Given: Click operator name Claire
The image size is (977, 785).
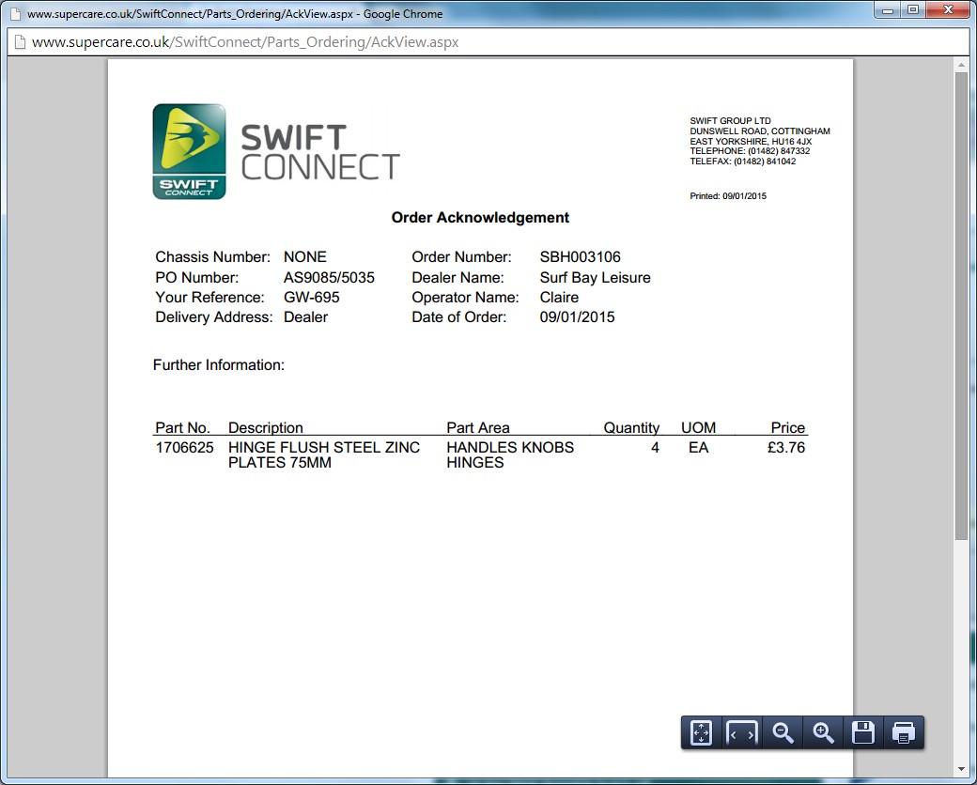Looking at the screenshot, I should point(559,297).
